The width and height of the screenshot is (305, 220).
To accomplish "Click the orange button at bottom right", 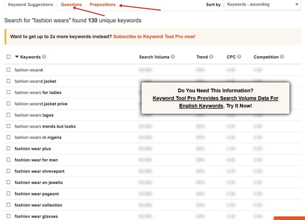I will tap(289, 218).
